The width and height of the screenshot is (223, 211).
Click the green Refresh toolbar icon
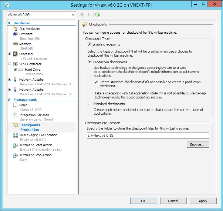coord(97,15)
